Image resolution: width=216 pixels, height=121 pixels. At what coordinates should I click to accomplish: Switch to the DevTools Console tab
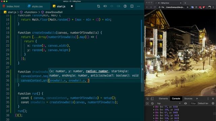coord(176,98)
